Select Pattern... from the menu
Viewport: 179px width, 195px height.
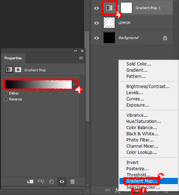click(x=136, y=76)
